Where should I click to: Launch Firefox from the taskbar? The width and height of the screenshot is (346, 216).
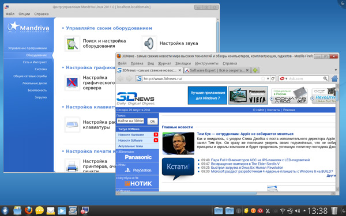tap(28, 211)
